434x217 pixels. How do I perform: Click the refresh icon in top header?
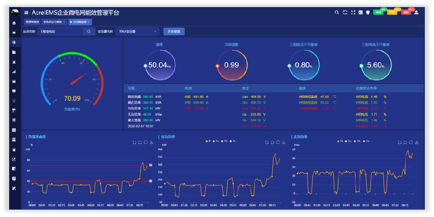click(345, 12)
